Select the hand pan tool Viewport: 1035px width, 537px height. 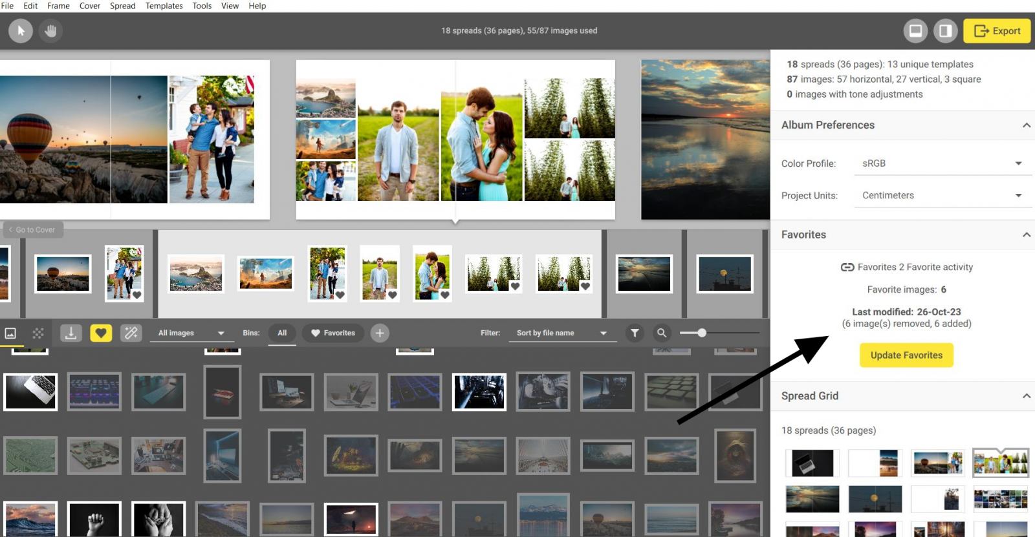(x=50, y=30)
